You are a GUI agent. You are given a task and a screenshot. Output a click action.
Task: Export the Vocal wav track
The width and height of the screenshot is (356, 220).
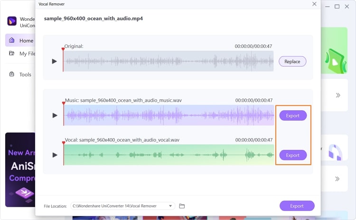pos(293,155)
